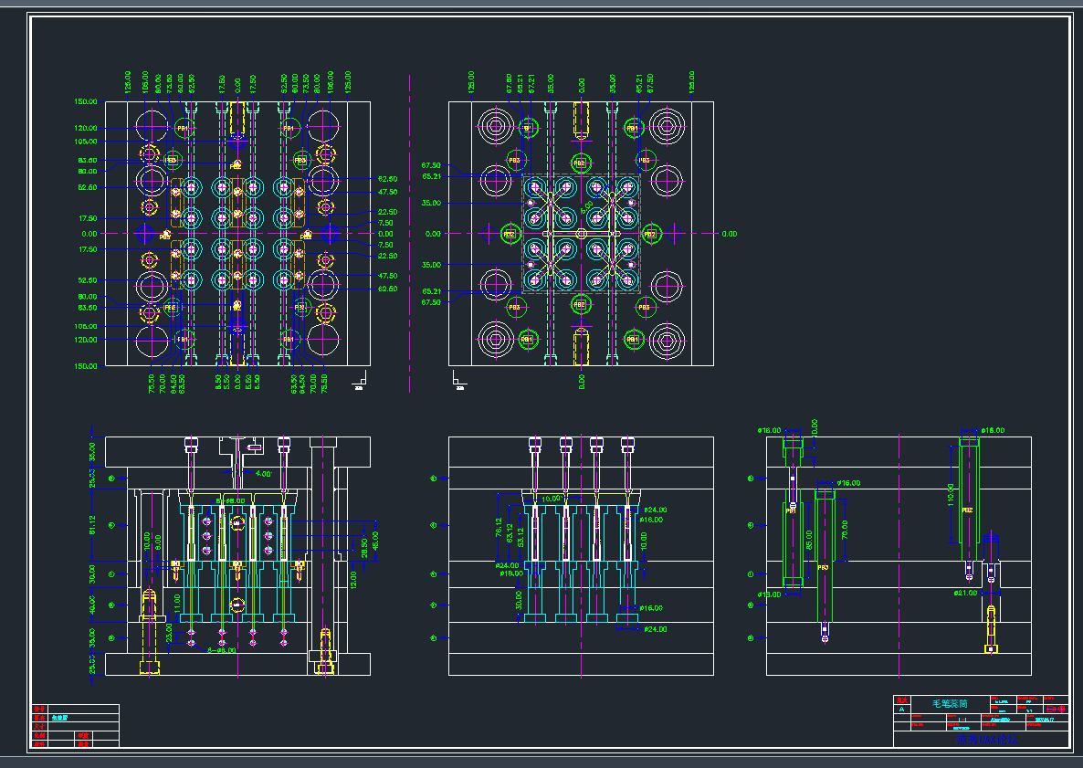Click the revision table in bottom-left corner
This screenshot has height=768, width=1083.
coord(76,726)
